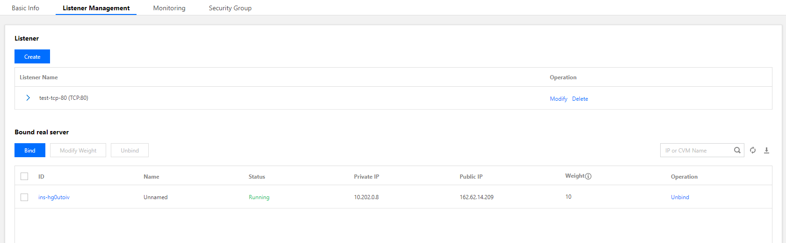Click Unbind link in the instance row

point(680,197)
